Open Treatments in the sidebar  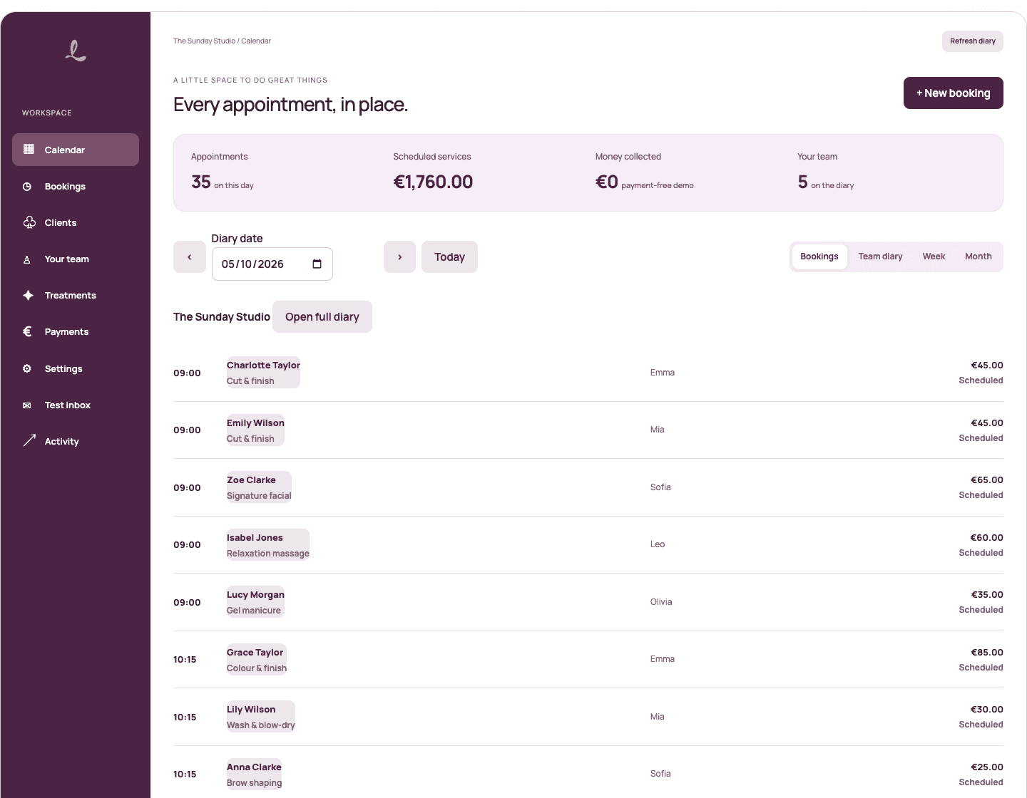(76, 296)
